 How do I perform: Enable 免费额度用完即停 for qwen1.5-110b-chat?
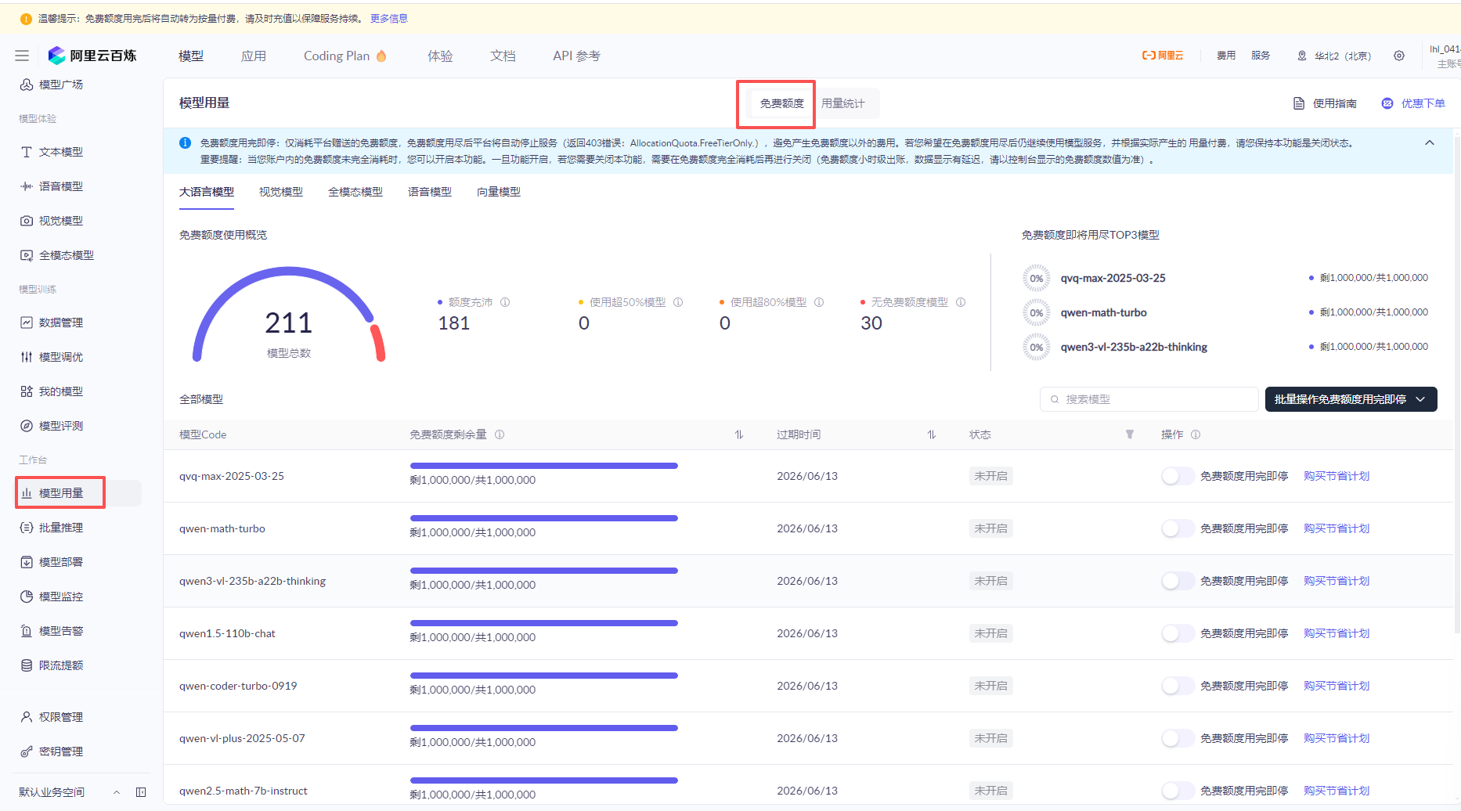point(1178,633)
